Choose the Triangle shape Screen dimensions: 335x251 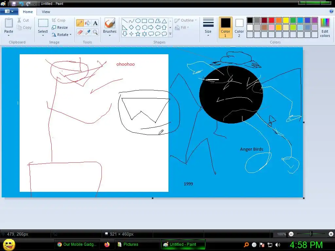pyautogui.click(x=164, y=21)
